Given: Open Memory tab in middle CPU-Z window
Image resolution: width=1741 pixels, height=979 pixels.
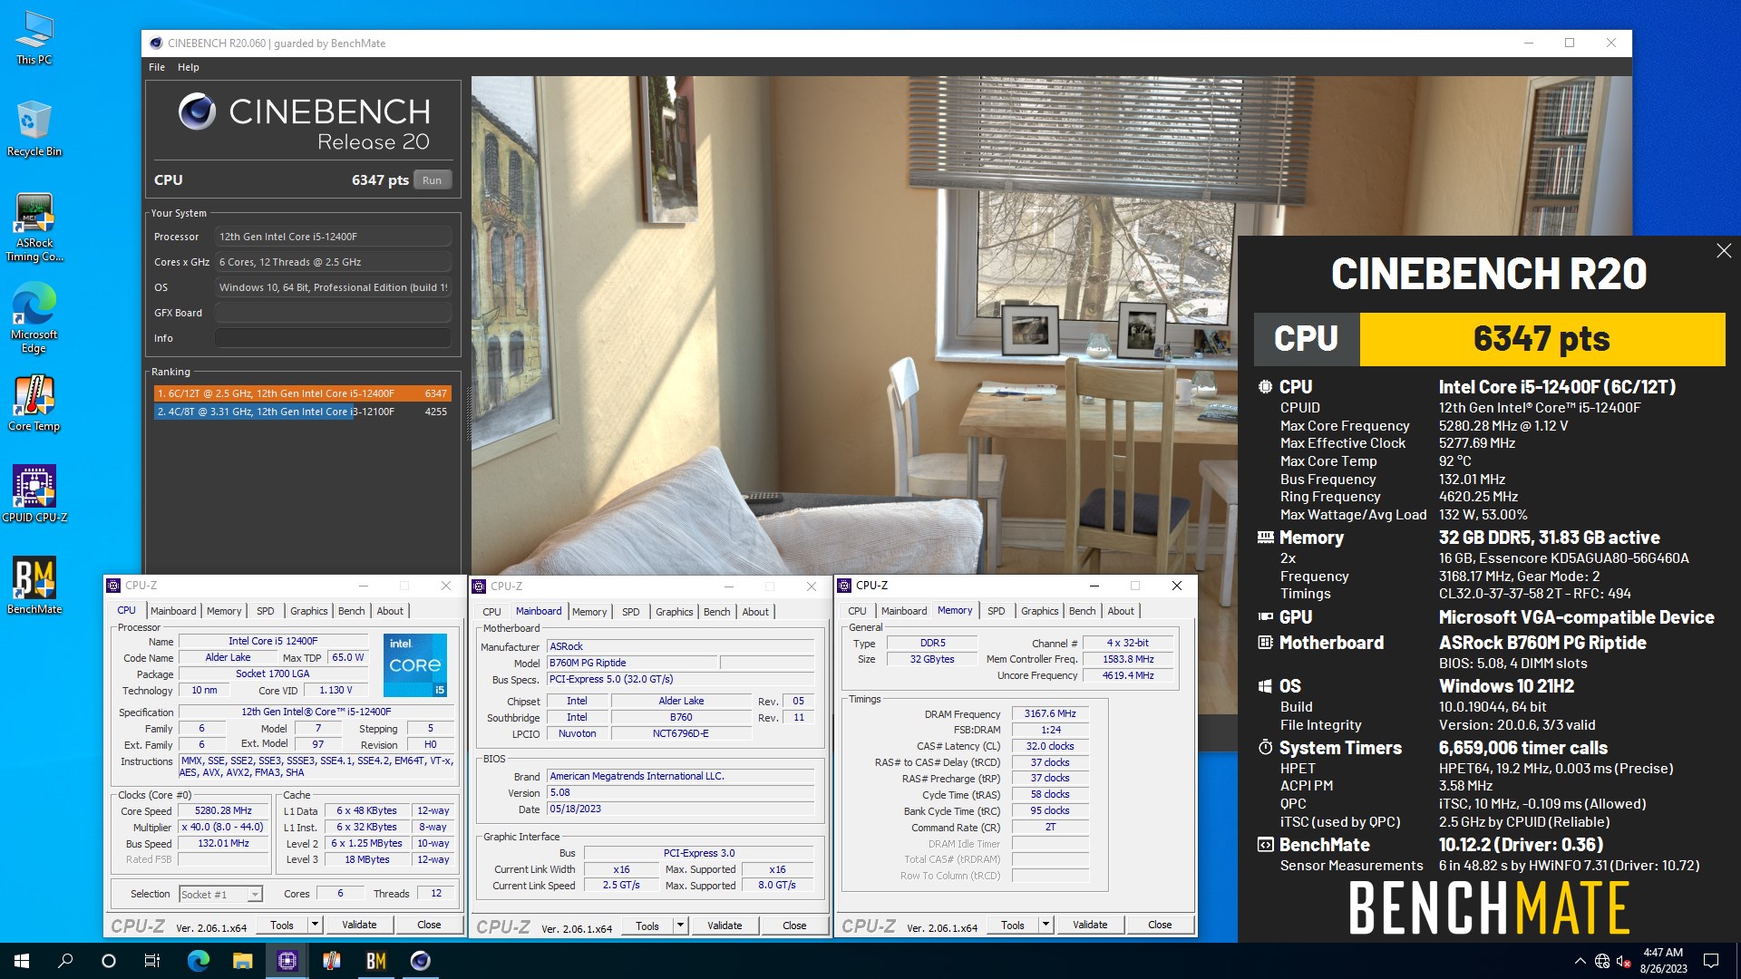Looking at the screenshot, I should tap(589, 612).
